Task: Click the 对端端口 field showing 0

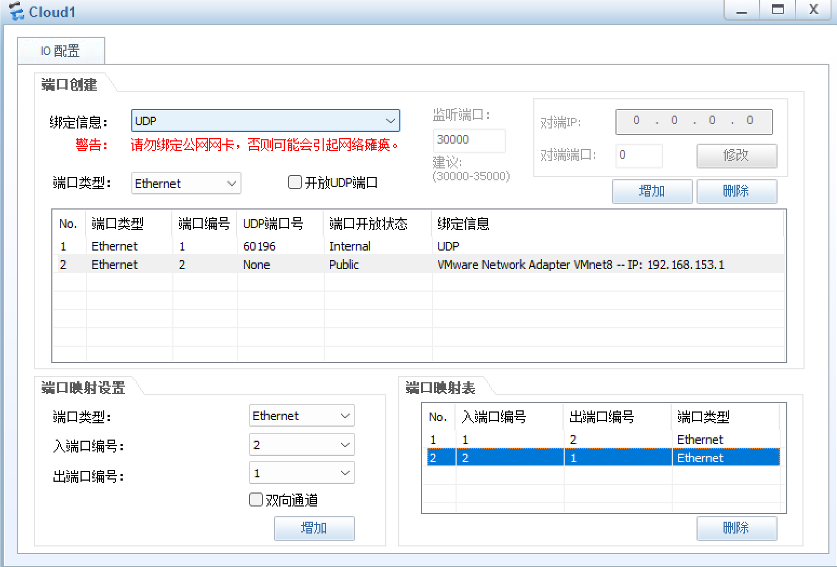Action: pos(639,156)
